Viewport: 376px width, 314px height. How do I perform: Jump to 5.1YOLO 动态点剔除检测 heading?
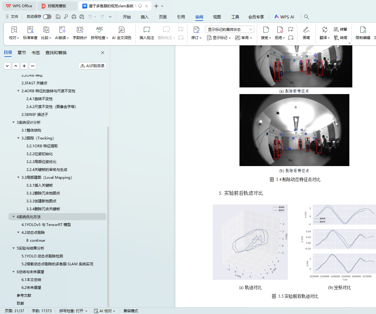tap(42, 256)
